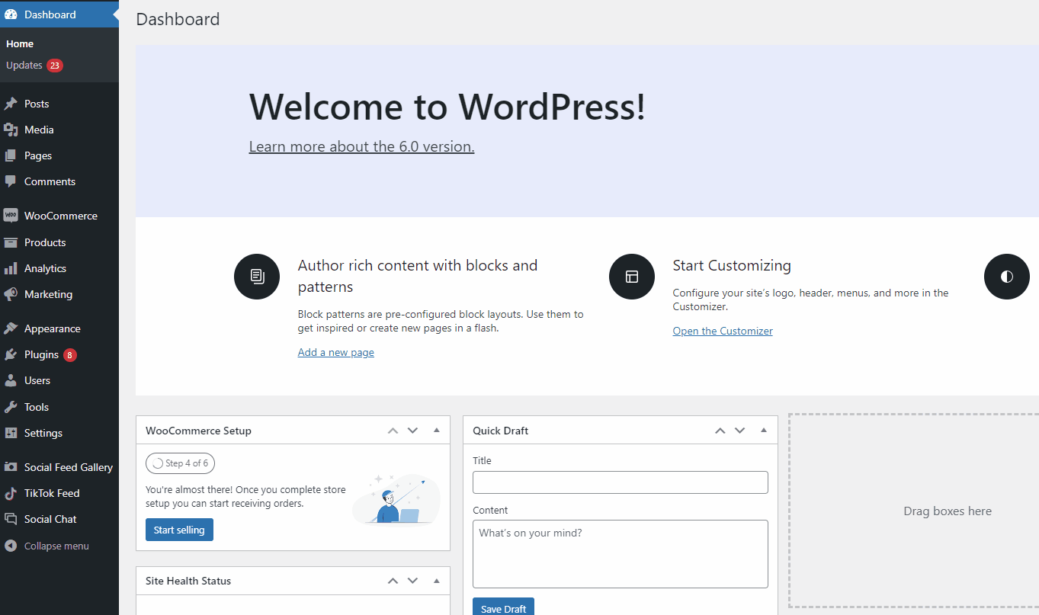Move Site Health Status box down

coord(412,581)
